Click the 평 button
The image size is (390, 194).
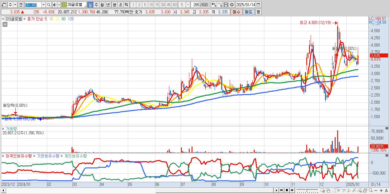pyautogui.click(x=258, y=12)
